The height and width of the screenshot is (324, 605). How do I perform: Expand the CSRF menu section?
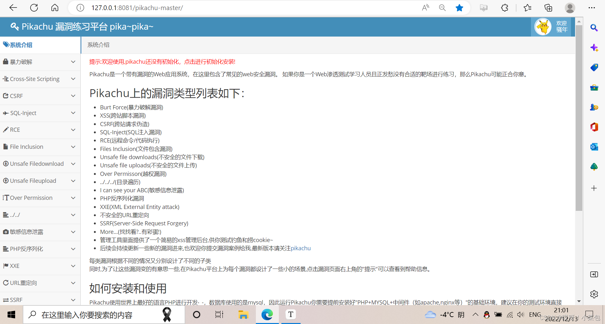tap(40, 96)
